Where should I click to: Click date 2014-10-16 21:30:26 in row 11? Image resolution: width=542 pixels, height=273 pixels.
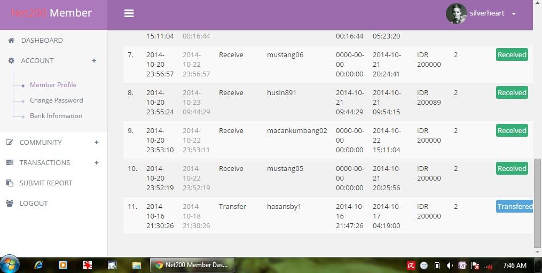(x=160, y=216)
